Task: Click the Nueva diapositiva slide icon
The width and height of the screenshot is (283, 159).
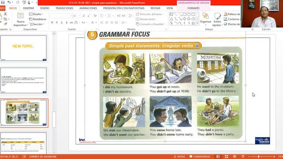Action: (x=20, y=15)
